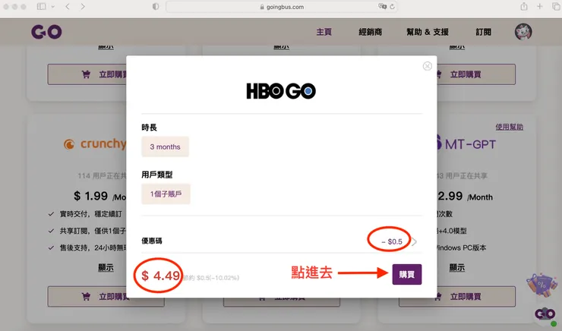Click 顯示 link under Crunchyroll card

click(106, 267)
